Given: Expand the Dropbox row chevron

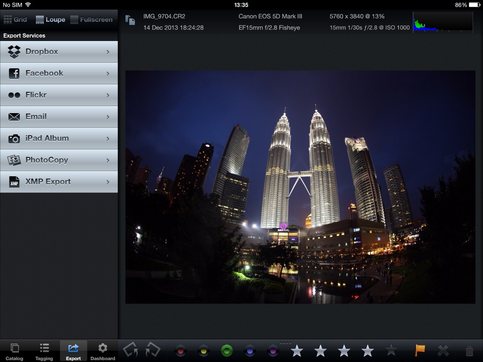Looking at the screenshot, I should (x=108, y=52).
